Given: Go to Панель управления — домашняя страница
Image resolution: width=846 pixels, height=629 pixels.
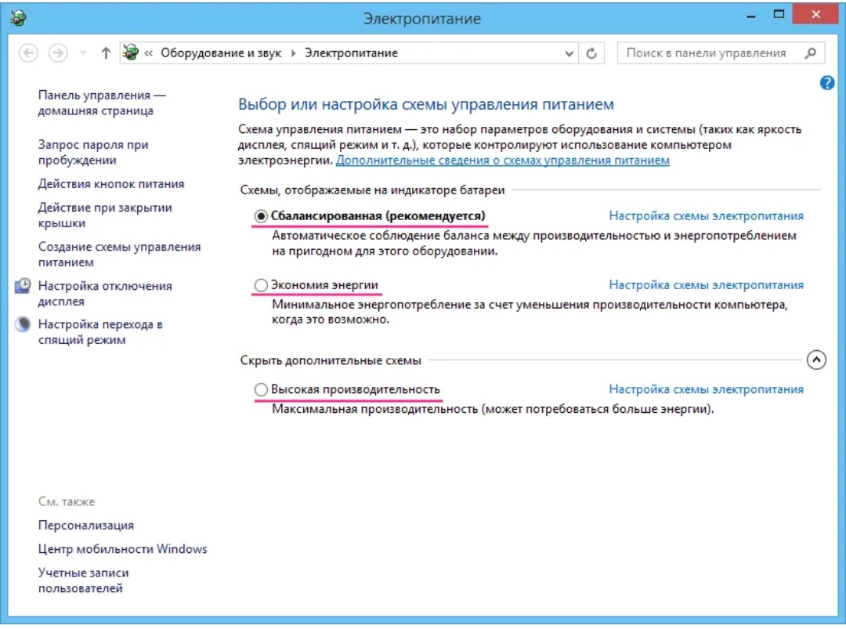Looking at the screenshot, I should tap(101, 103).
